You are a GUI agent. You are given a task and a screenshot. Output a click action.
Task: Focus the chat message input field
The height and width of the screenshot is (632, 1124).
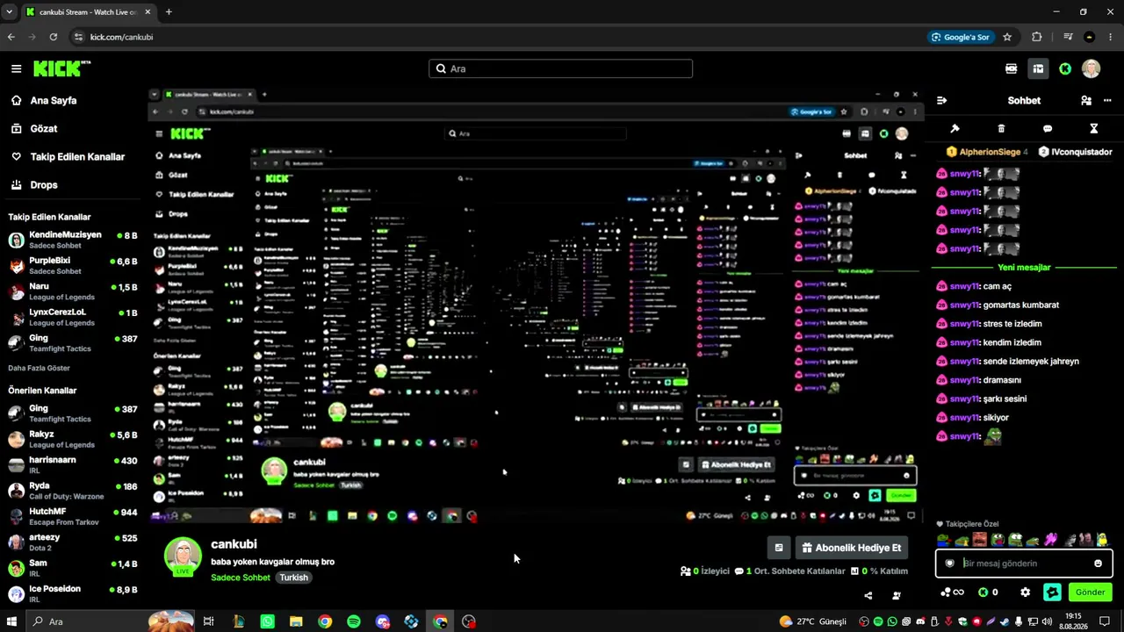coord(1024,564)
